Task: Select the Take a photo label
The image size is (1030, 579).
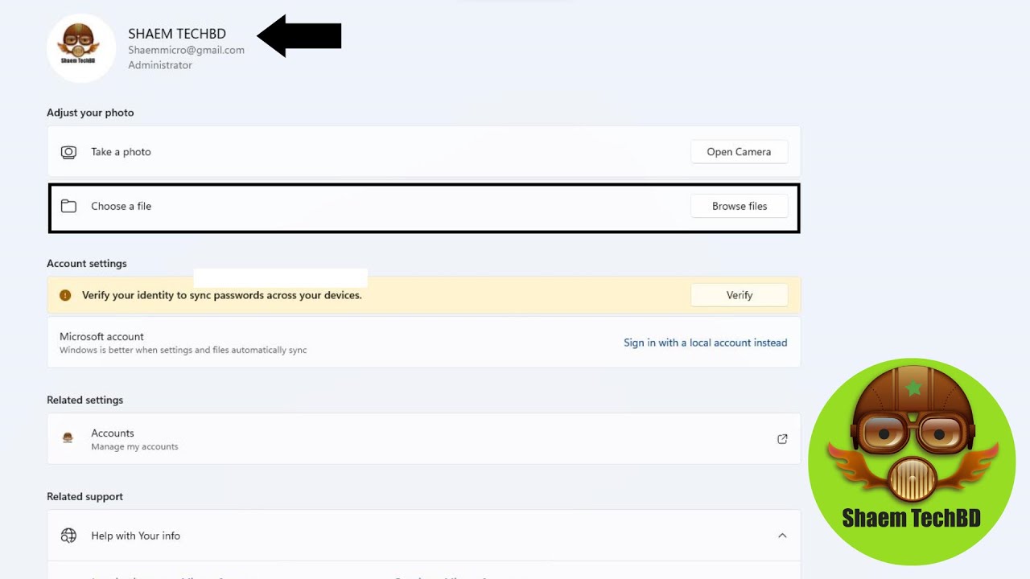Action: (121, 152)
